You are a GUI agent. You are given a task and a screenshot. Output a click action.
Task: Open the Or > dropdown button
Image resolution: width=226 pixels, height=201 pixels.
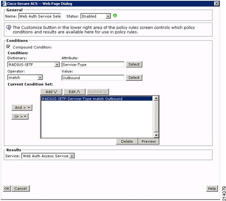tap(20, 116)
